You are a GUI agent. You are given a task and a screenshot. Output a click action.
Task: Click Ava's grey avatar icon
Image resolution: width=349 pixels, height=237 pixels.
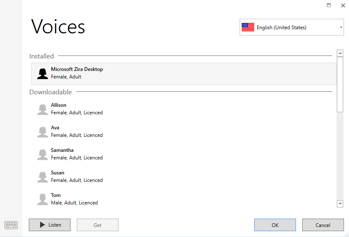tap(43, 132)
